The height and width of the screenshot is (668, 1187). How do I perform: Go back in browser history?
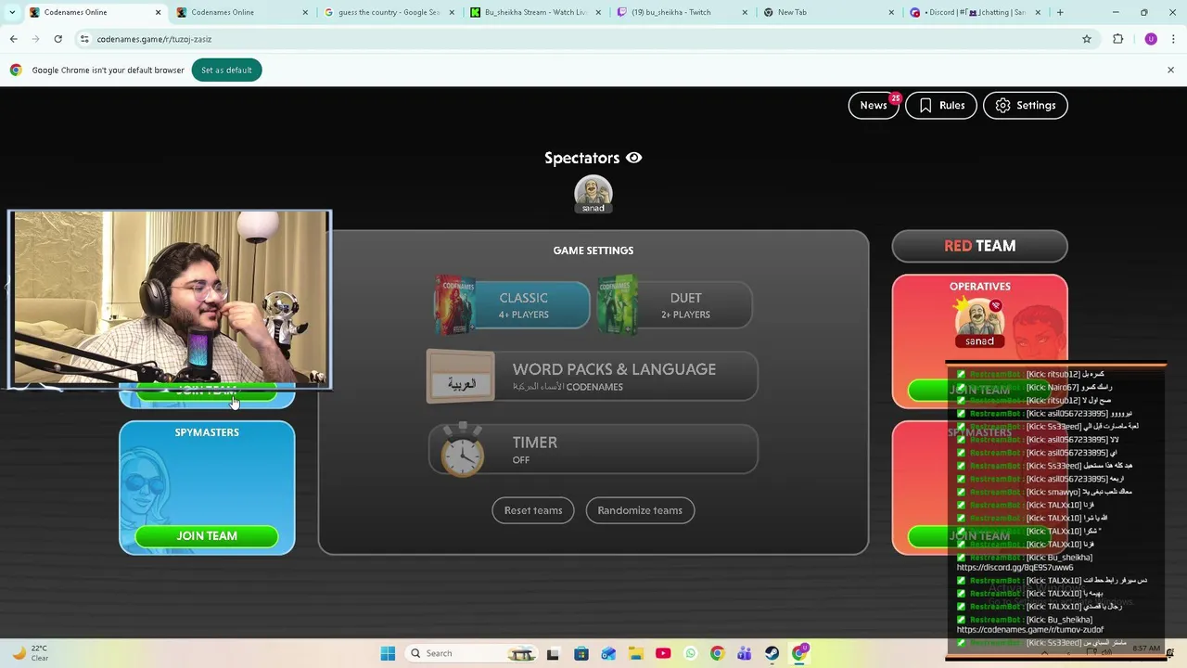pyautogui.click(x=13, y=39)
